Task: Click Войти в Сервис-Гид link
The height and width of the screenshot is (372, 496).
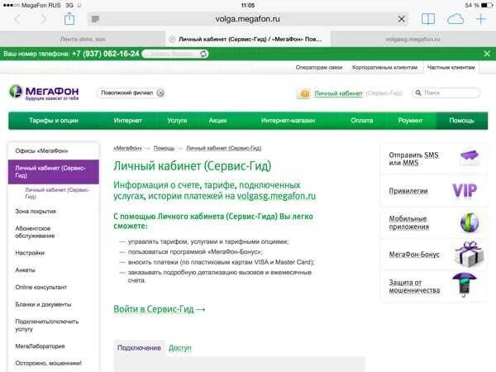Action: point(160,309)
